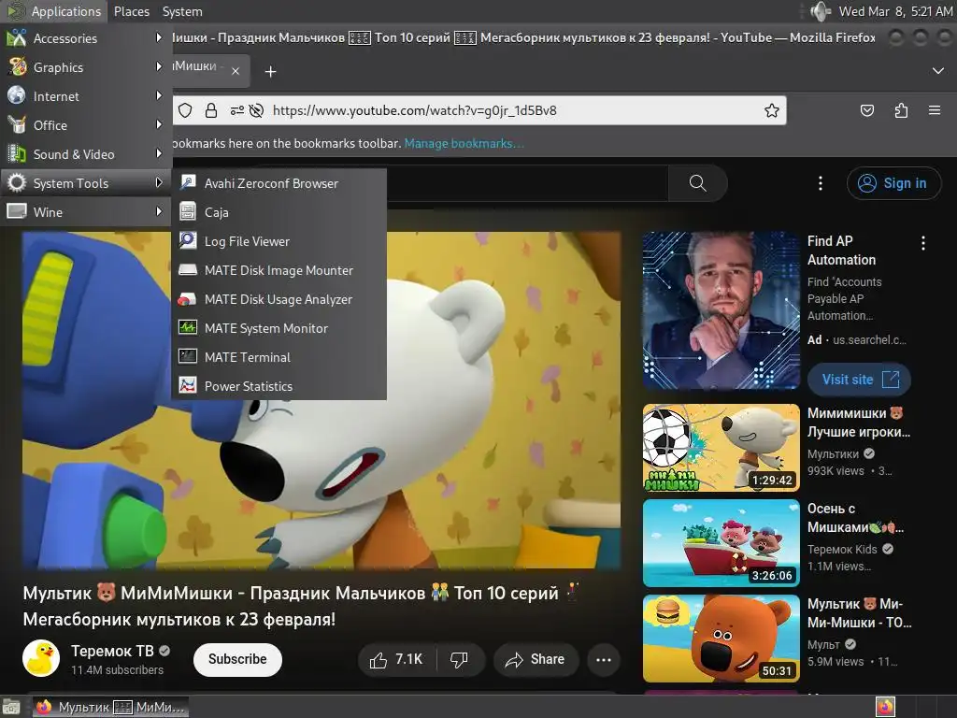
Task: Open the Graphics submenu
Action: (x=85, y=67)
